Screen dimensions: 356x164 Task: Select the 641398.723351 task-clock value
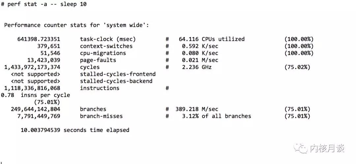tap(39, 39)
